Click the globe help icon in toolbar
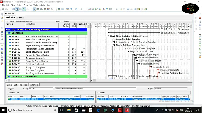202x113 pixels. (x=146, y=9)
